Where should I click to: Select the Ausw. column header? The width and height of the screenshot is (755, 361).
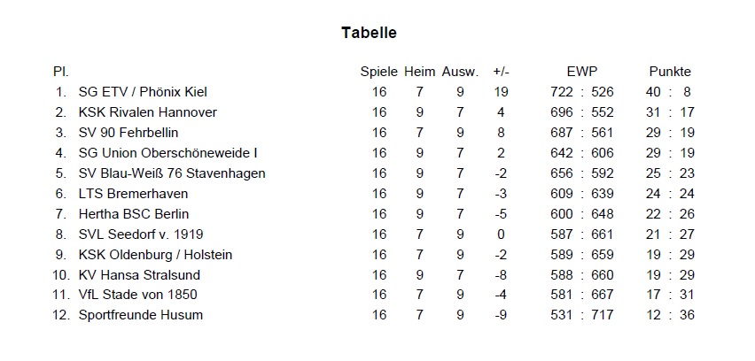point(460,72)
